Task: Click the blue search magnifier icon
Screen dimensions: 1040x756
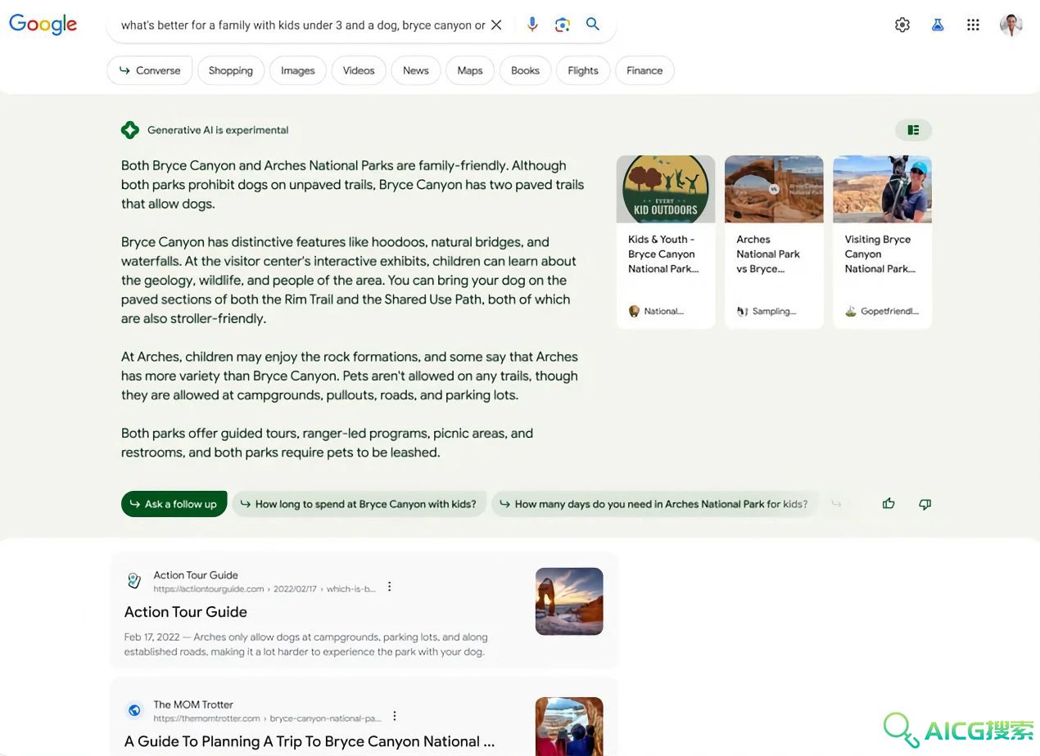Action: [x=593, y=25]
